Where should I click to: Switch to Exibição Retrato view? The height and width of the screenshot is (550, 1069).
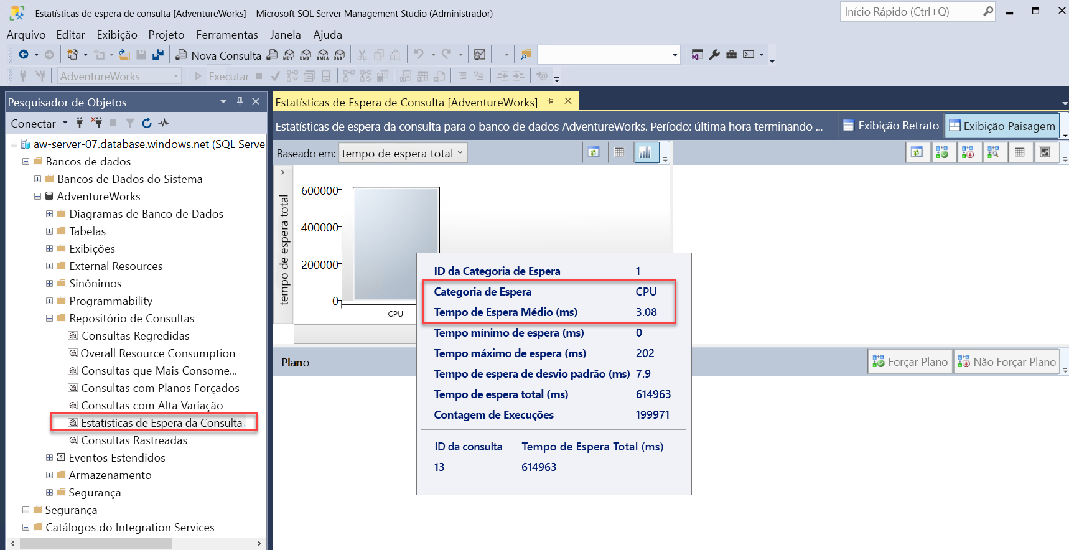(890, 126)
